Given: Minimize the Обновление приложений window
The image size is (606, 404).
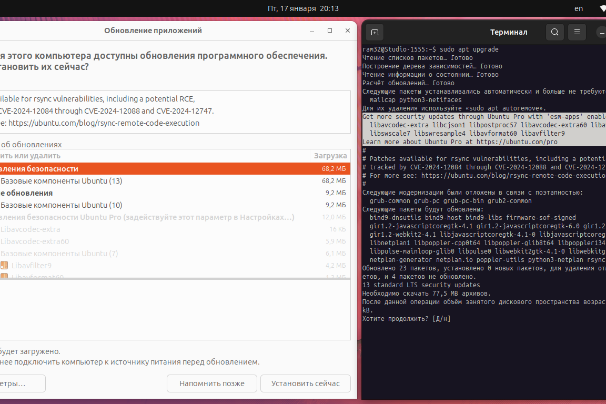Looking at the screenshot, I should point(312,31).
